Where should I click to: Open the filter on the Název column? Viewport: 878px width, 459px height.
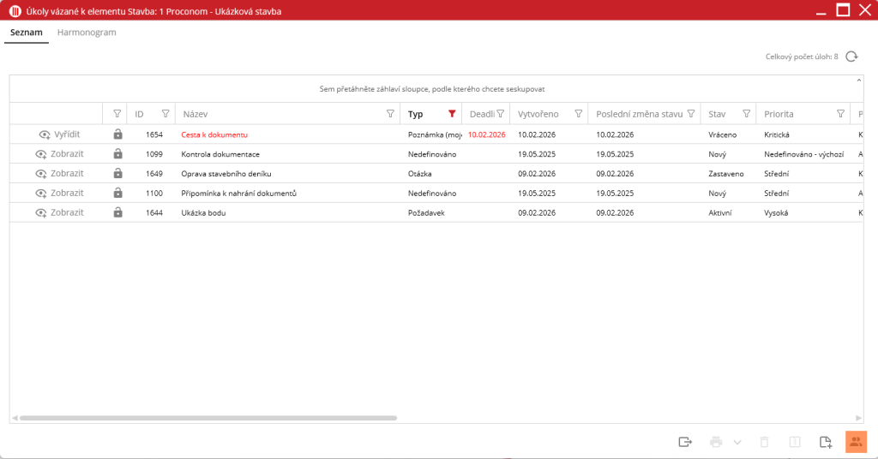click(x=390, y=114)
